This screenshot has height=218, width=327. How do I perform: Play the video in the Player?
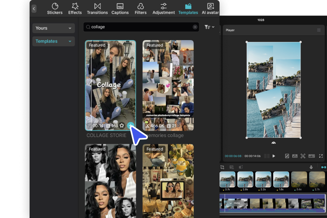[x=274, y=156]
